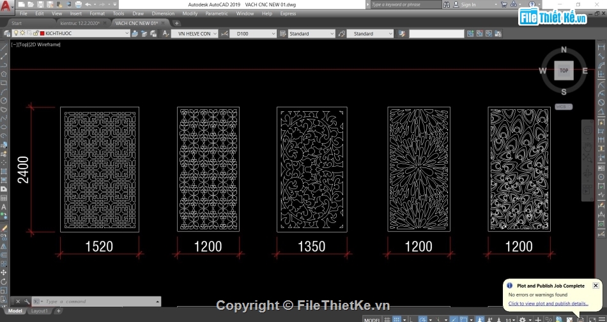Click the Pan hand in navigation bar
Image resolution: width=607 pixels, height=322 pixels.
pyautogui.click(x=588, y=146)
